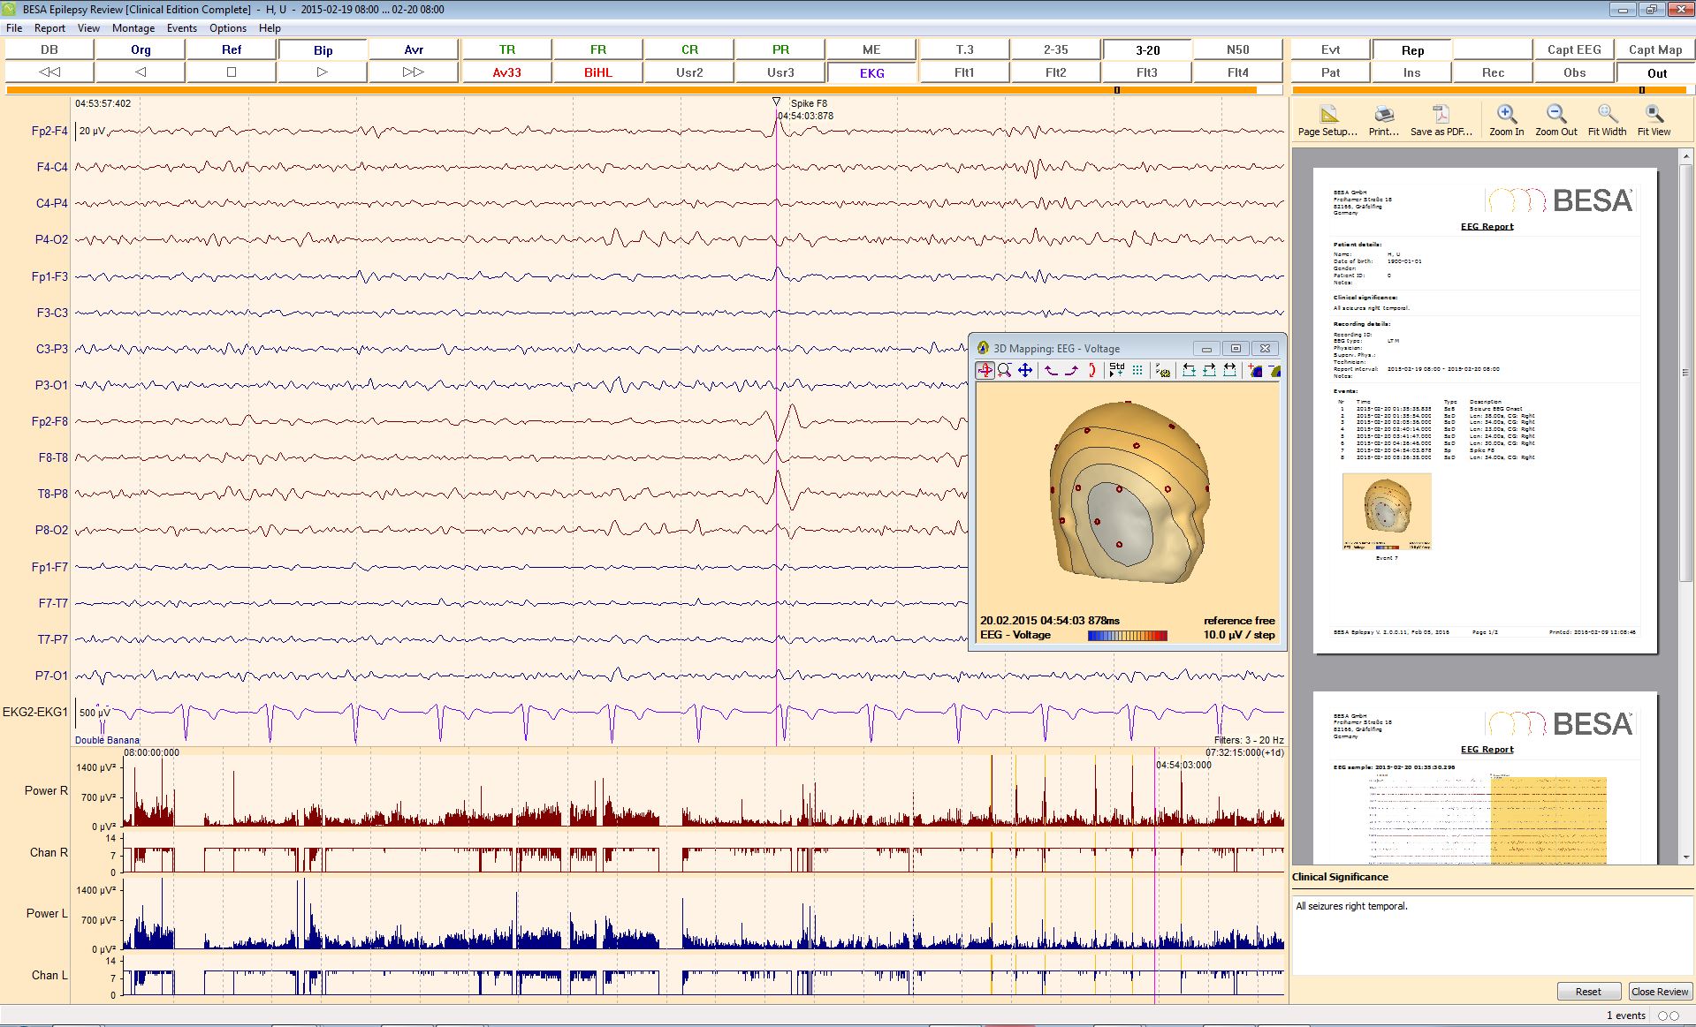
Task: Activate the 3-20 filter setting
Action: tap(1145, 49)
